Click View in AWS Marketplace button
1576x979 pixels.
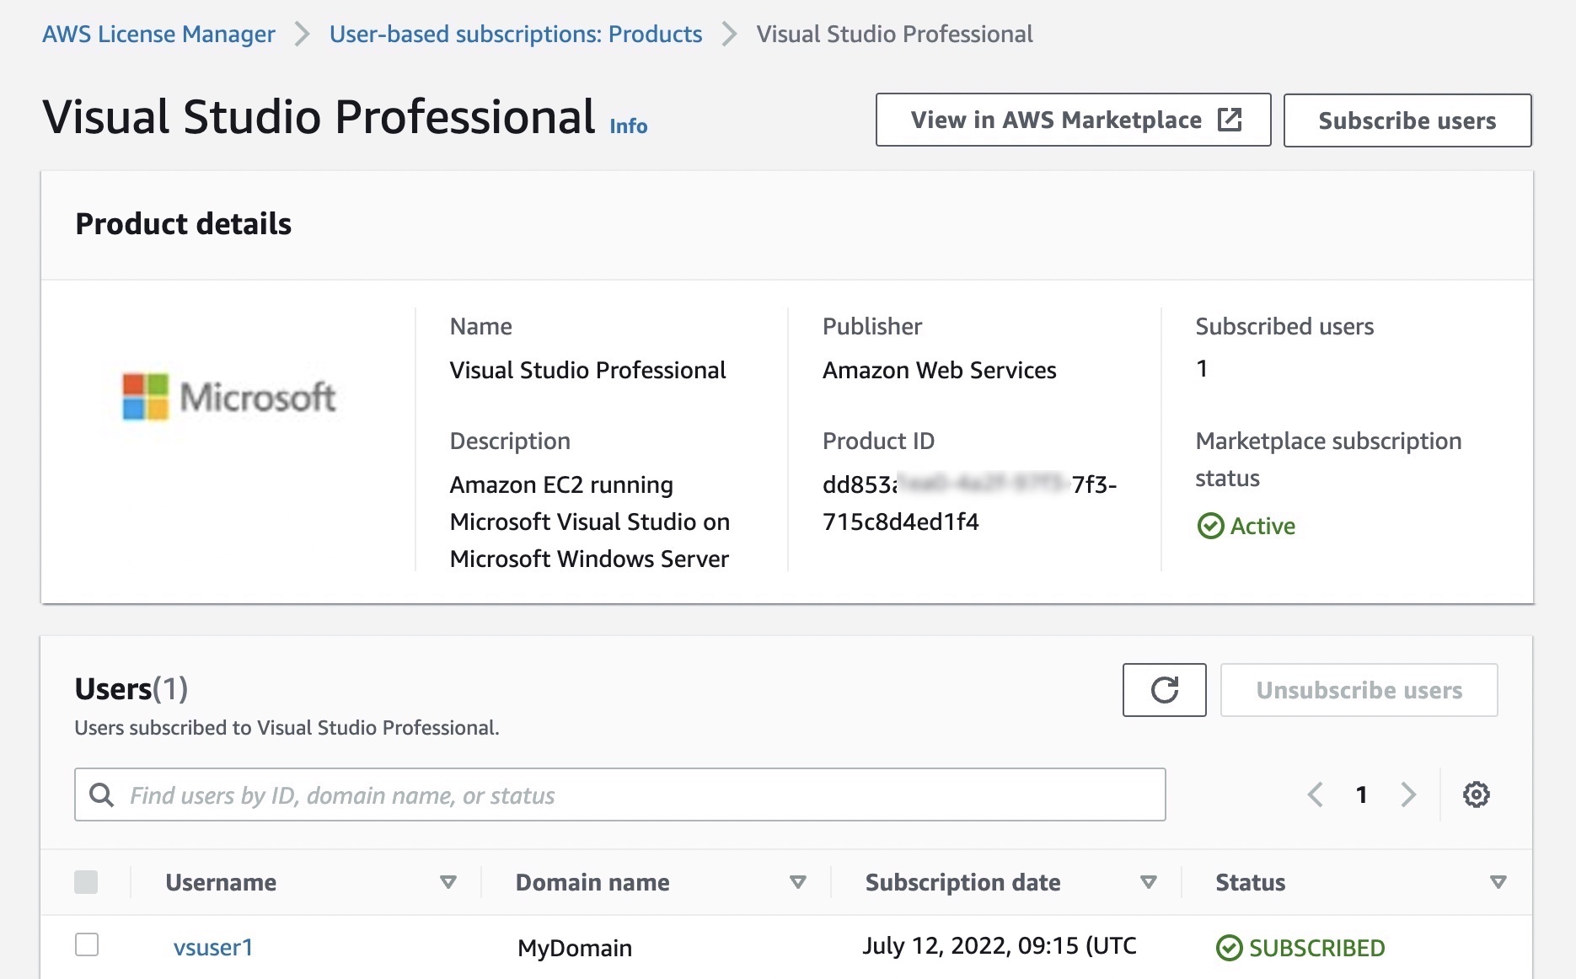1073,120
